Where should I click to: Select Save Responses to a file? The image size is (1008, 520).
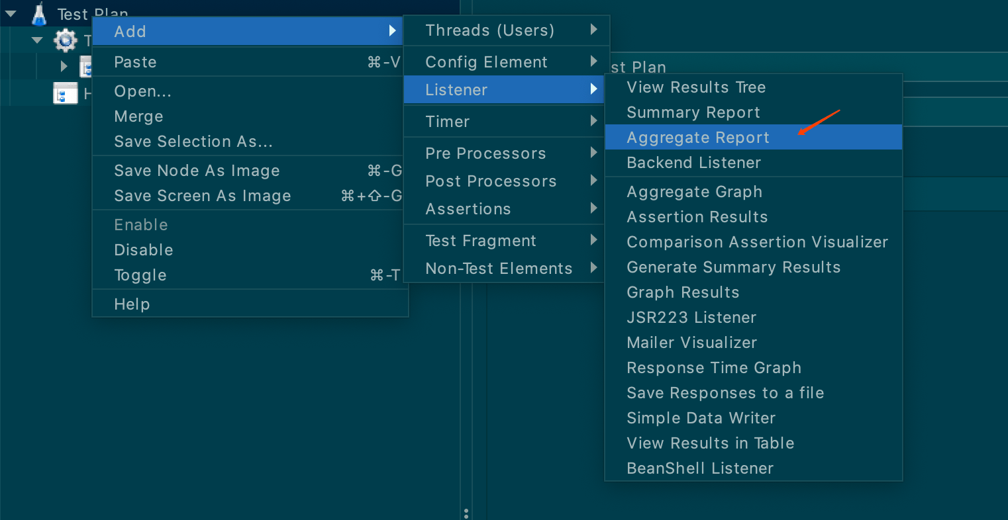pyautogui.click(x=754, y=393)
